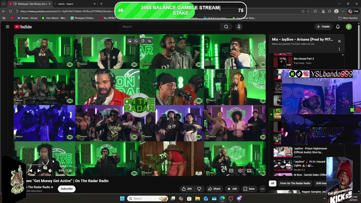
Task: Close the twitch - Search tab
Action: point(94,4)
